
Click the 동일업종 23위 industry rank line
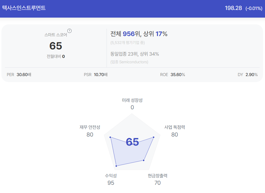click(x=135, y=54)
